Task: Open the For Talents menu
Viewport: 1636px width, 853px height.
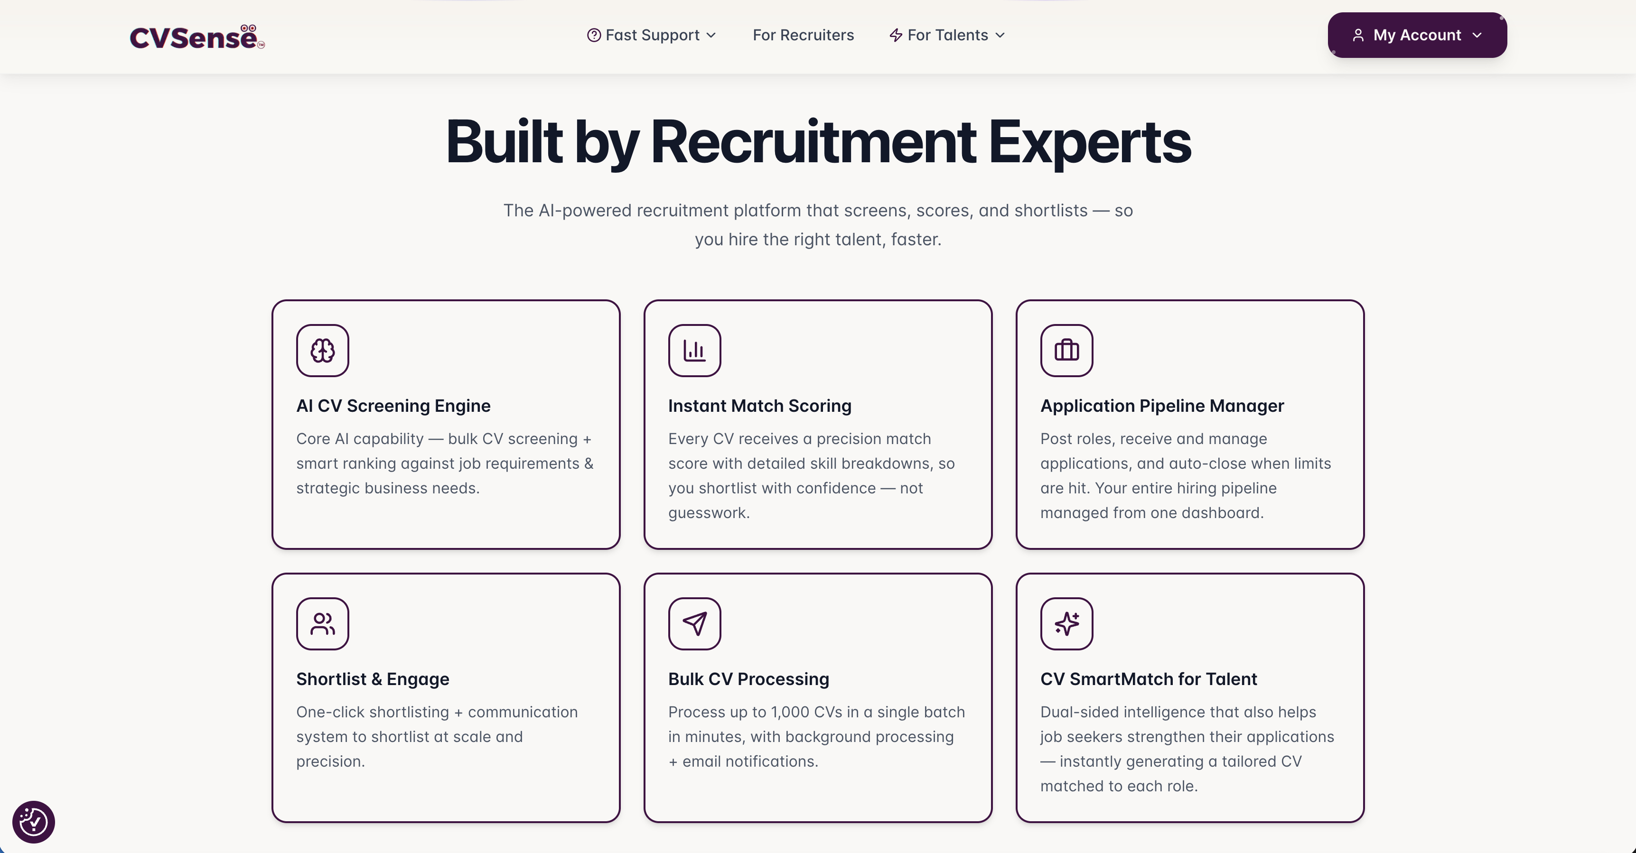Action: tap(947, 35)
